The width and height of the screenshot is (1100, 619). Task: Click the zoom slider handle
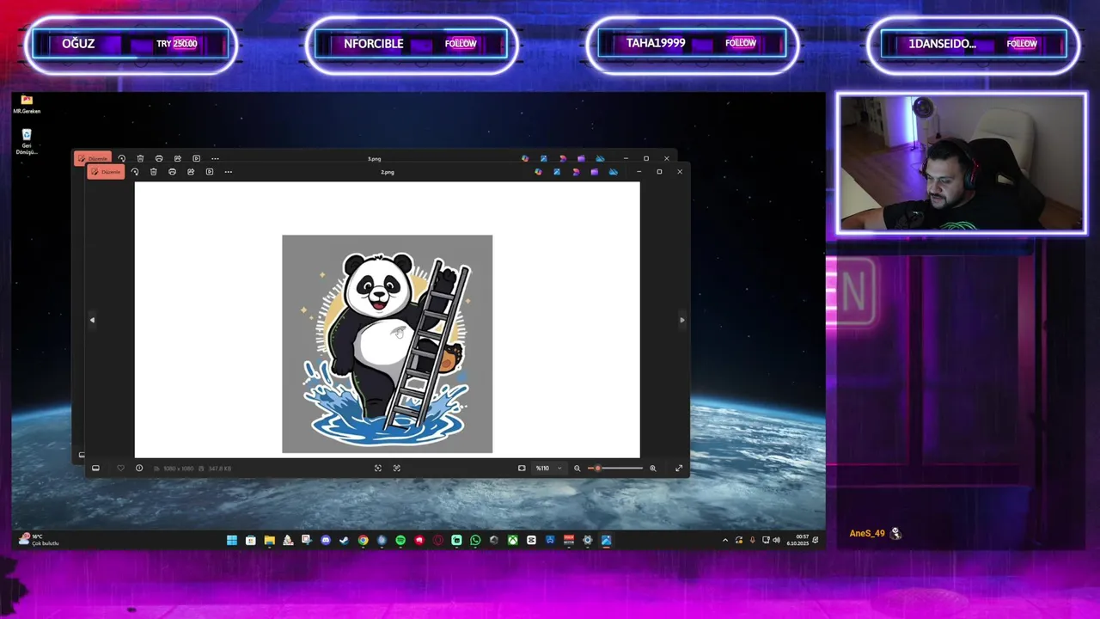click(598, 469)
